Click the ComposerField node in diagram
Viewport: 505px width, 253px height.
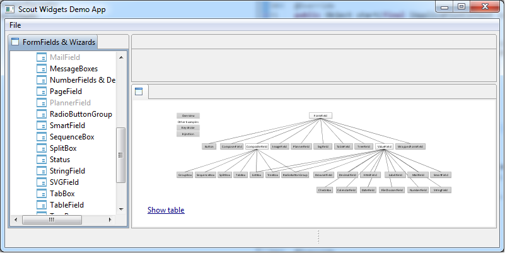[x=231, y=146]
